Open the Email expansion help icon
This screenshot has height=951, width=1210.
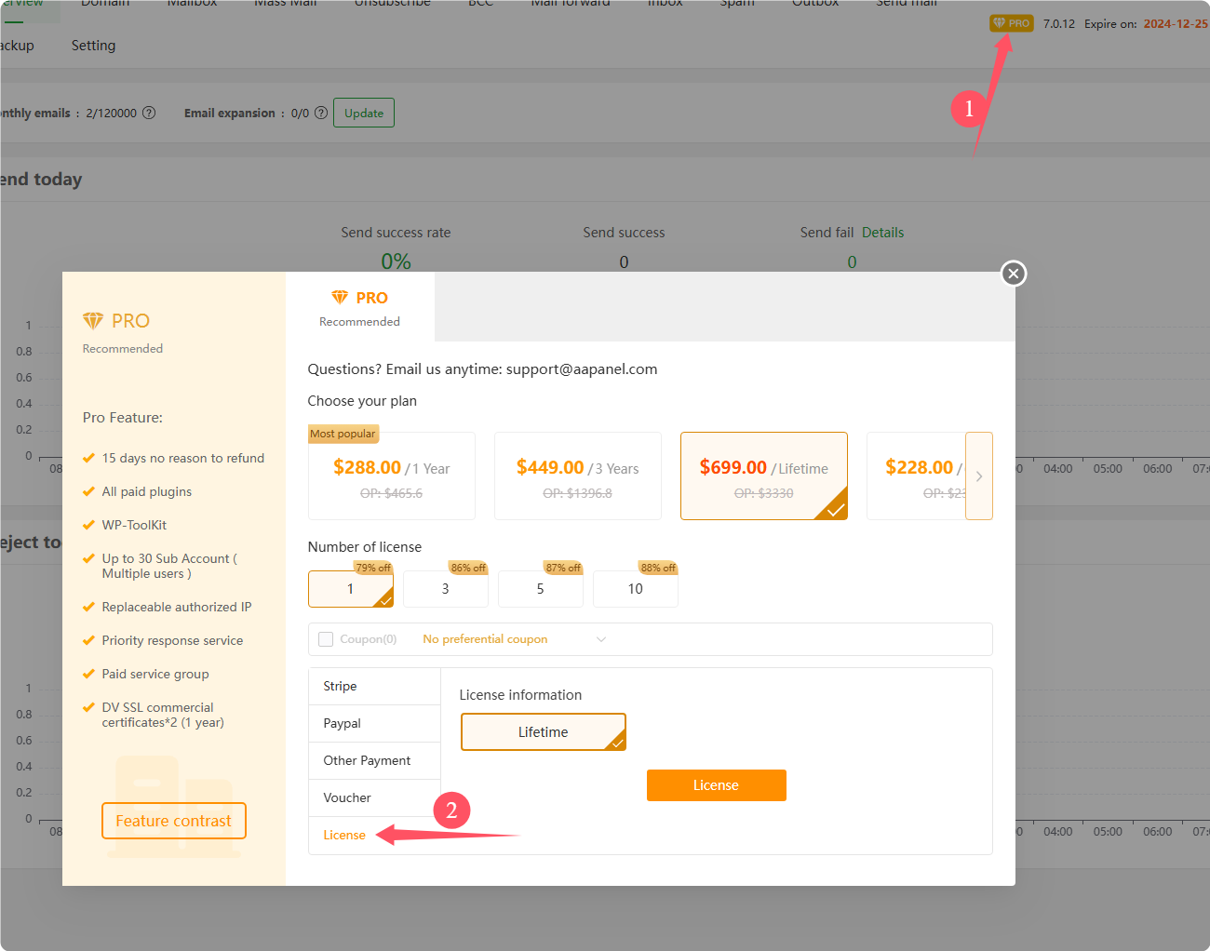(321, 113)
